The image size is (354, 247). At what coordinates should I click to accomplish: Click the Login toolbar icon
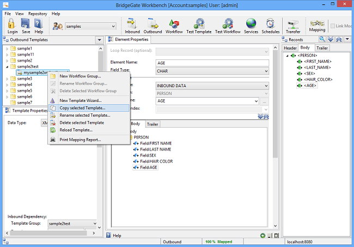(x=12, y=26)
